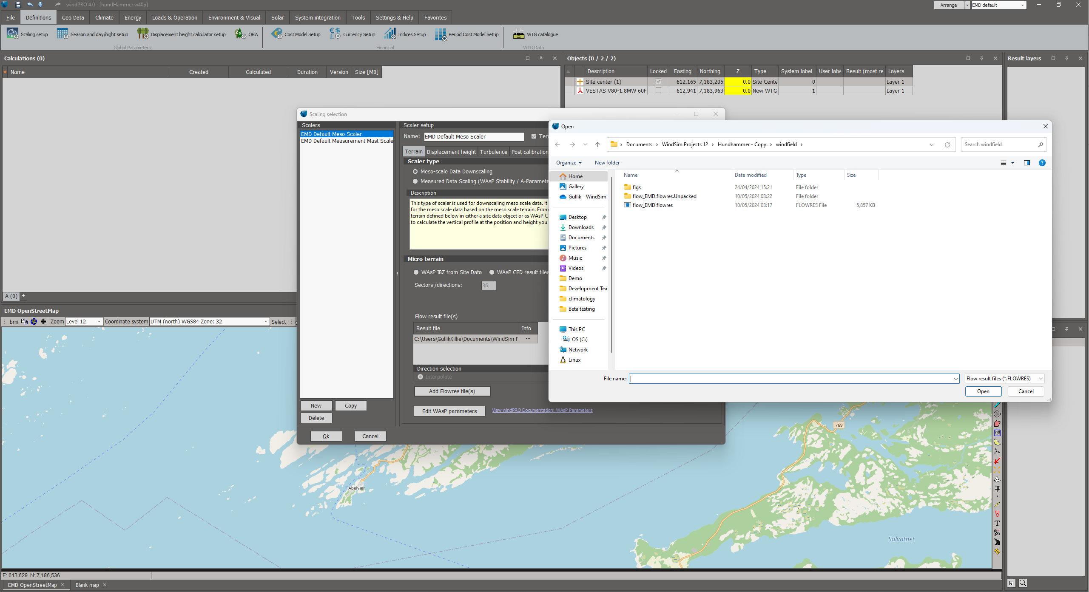Open Season and day/night setup
1089x592 pixels.
pos(93,34)
